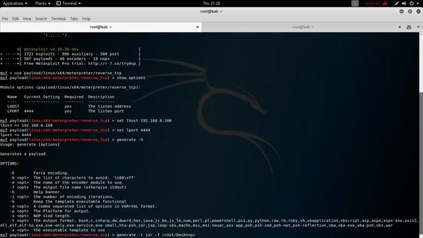Click the LPORT 4444 row
Screen dimensions: 423x238
pyautogui.click(x=65, y=111)
